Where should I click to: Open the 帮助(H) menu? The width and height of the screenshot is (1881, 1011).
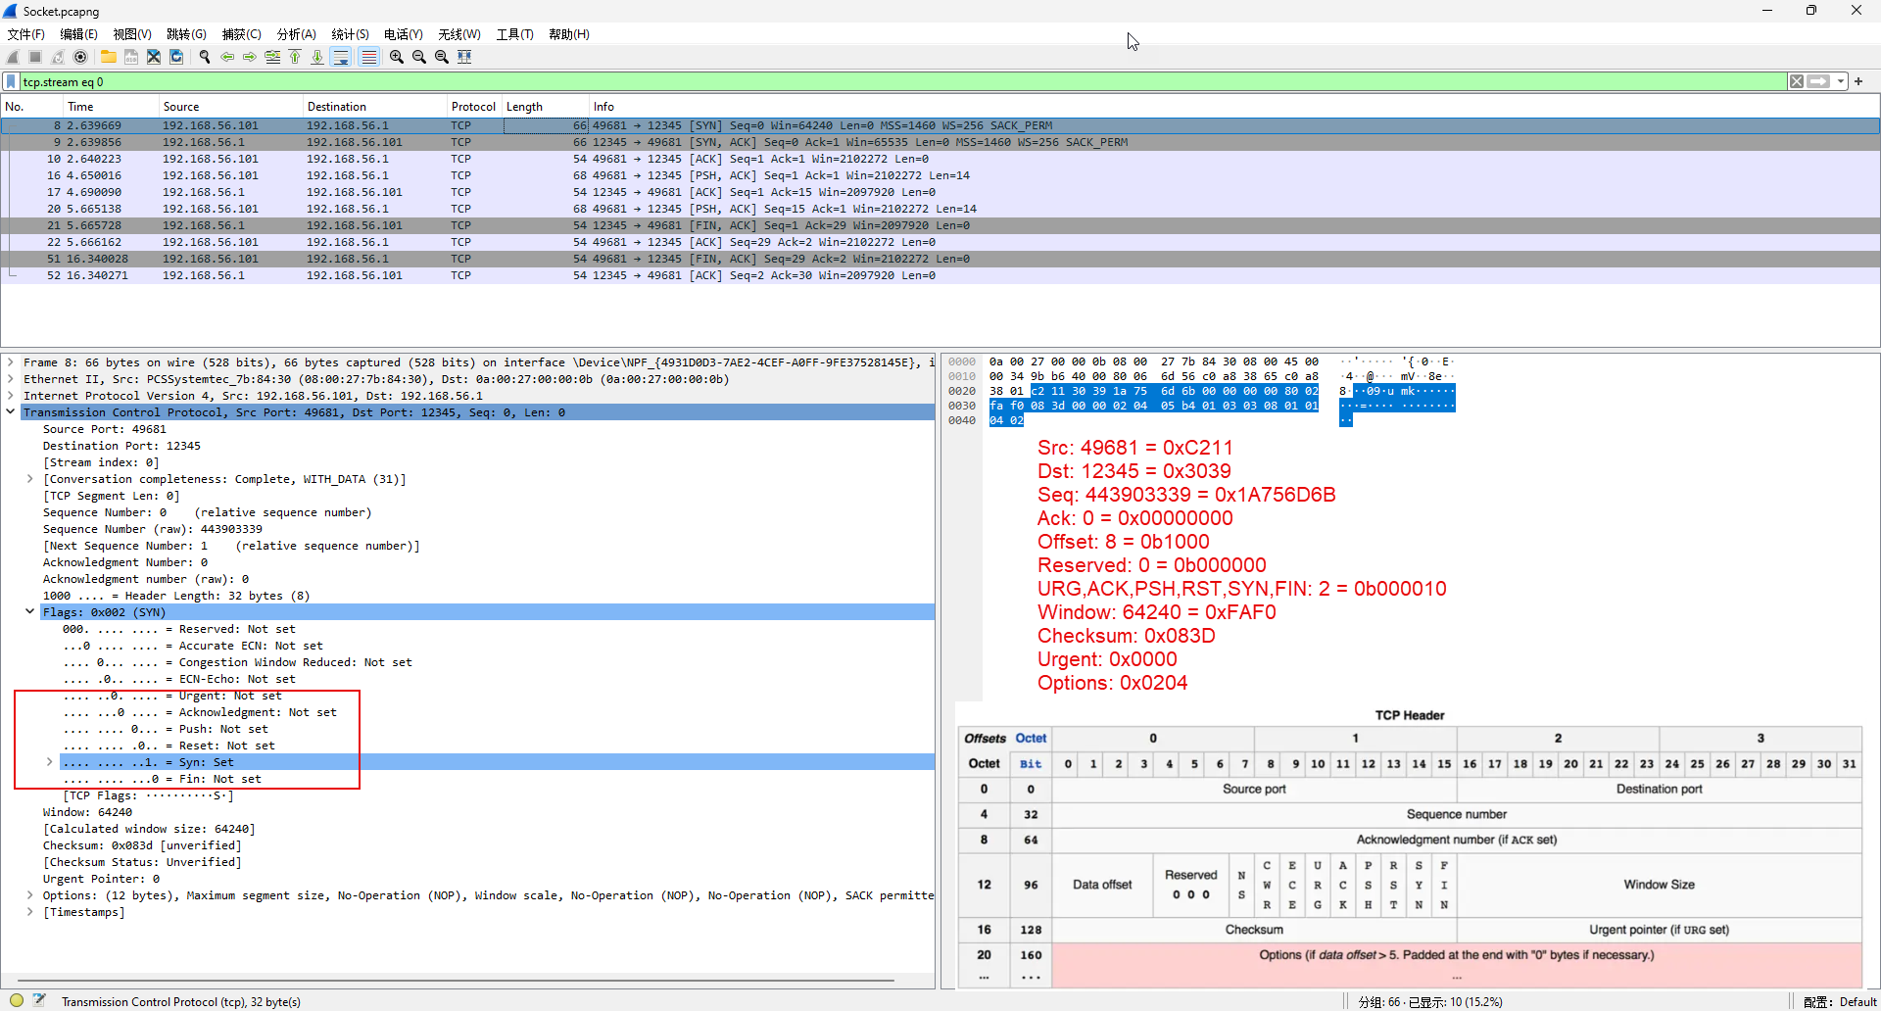click(569, 34)
